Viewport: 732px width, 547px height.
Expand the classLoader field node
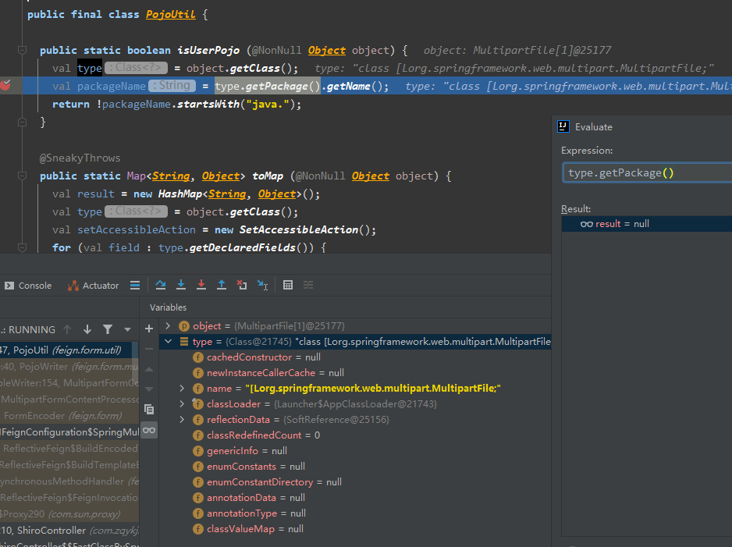coord(182,404)
